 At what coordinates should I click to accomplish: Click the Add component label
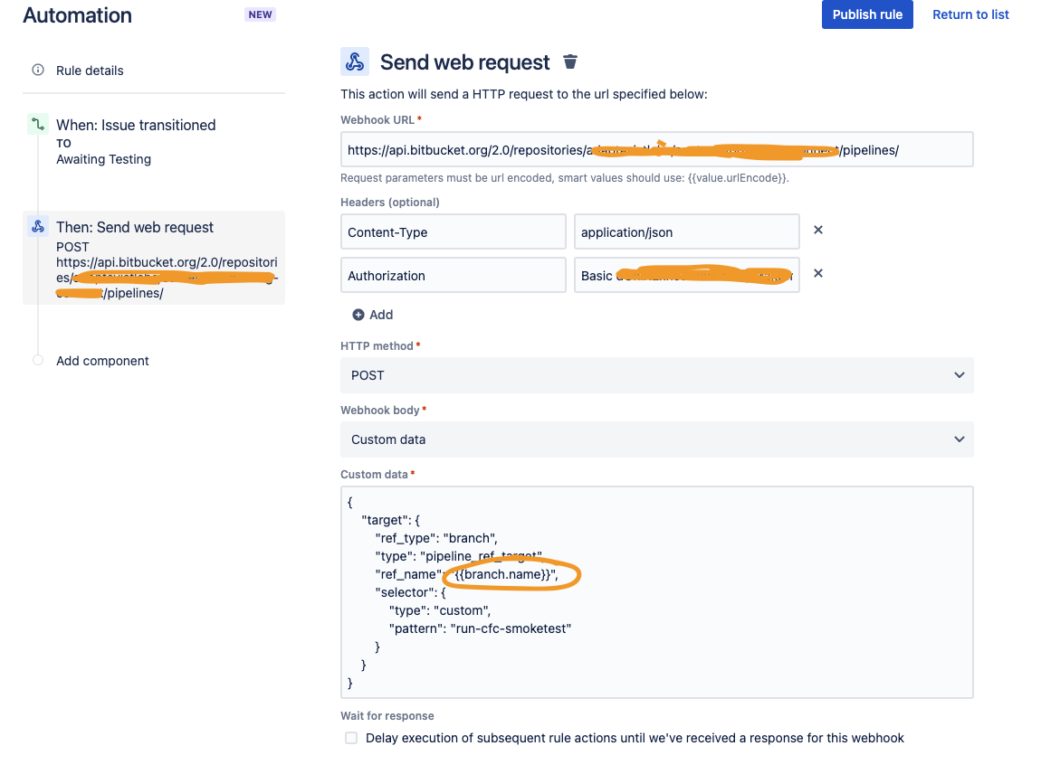click(x=102, y=361)
